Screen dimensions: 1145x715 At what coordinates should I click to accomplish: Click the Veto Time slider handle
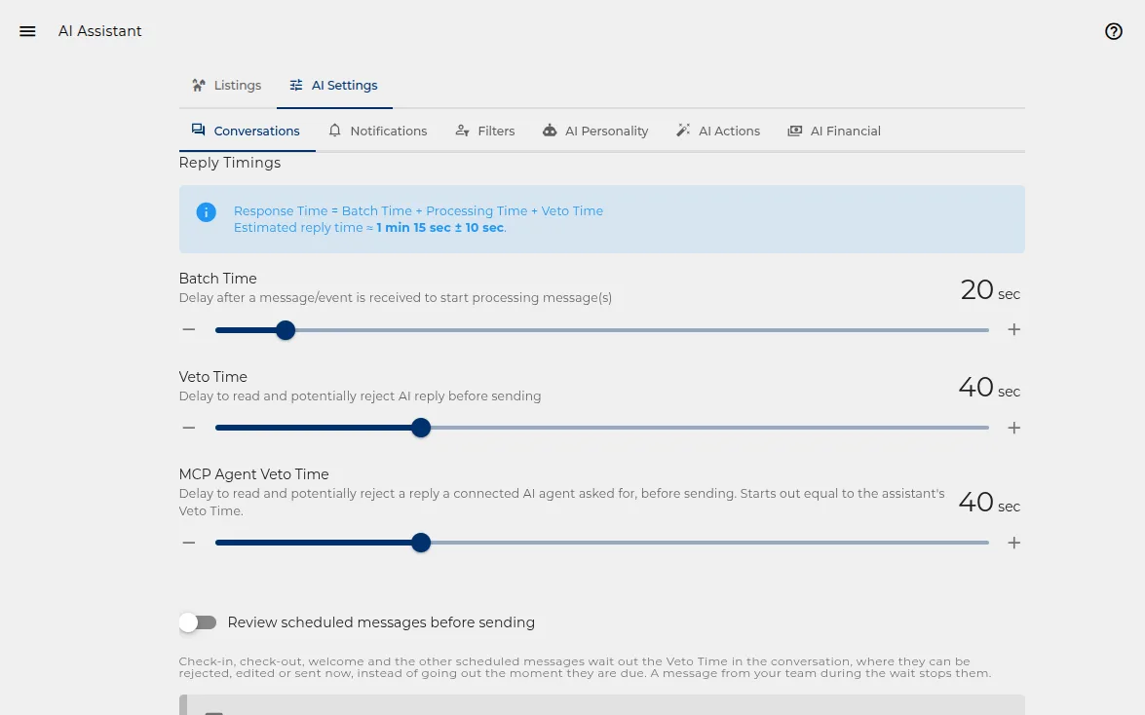pyautogui.click(x=421, y=428)
